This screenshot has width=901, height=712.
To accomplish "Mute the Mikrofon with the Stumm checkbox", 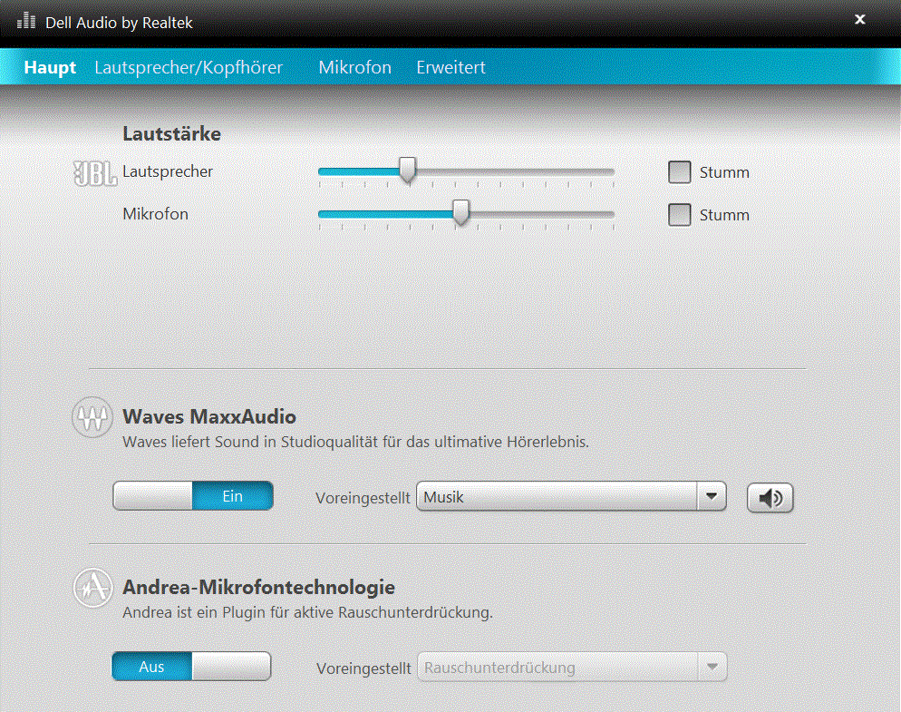I will point(679,215).
